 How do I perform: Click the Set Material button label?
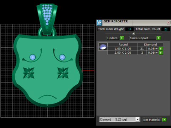click(152, 120)
